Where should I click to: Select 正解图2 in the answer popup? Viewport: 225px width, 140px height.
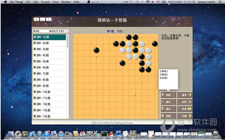click(x=163, y=75)
